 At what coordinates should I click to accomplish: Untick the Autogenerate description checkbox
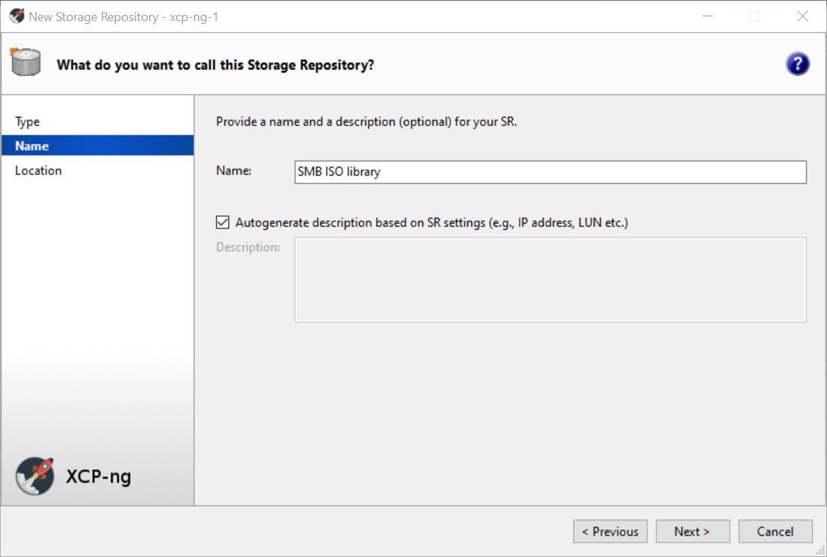point(222,222)
